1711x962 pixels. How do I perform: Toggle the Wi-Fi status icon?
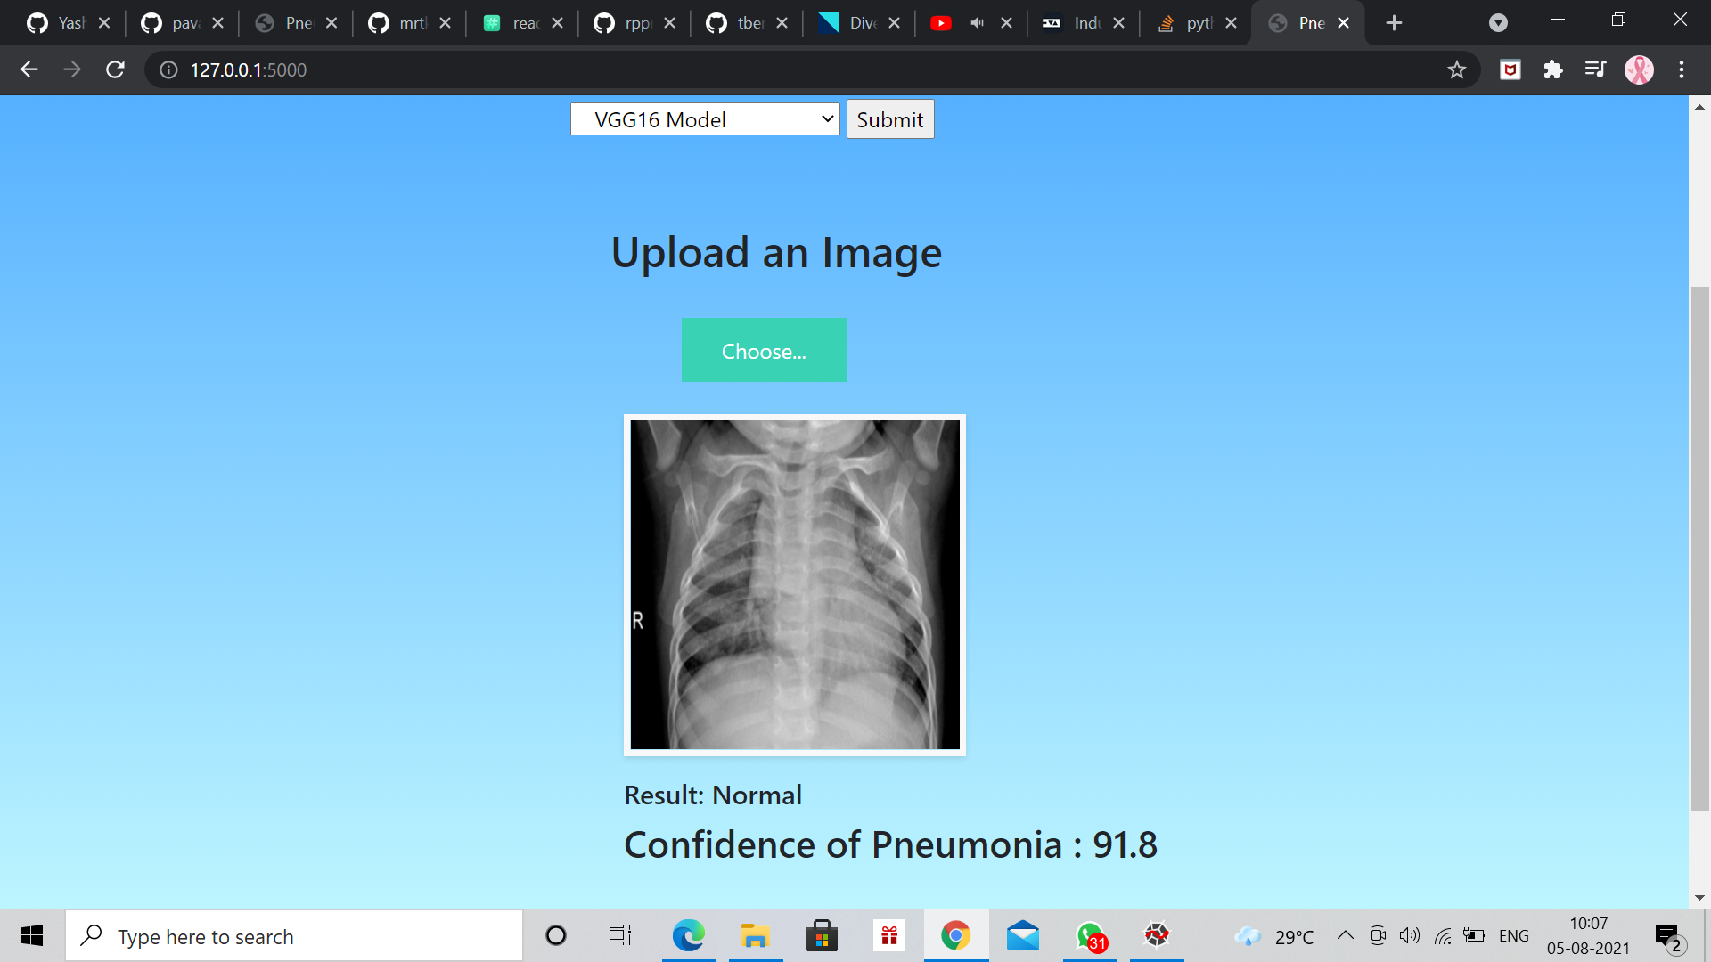point(1442,935)
